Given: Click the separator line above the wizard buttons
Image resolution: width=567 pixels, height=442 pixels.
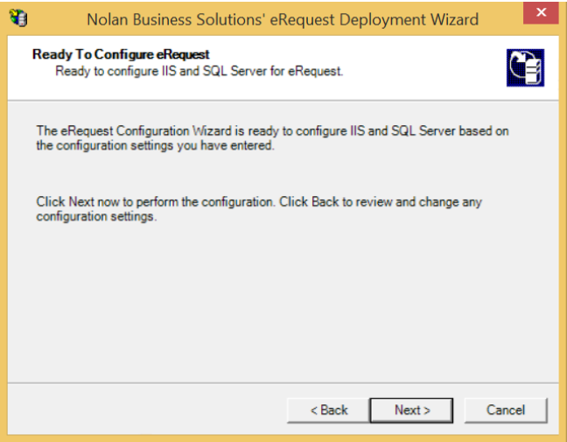Looking at the screenshot, I should pos(280,382).
